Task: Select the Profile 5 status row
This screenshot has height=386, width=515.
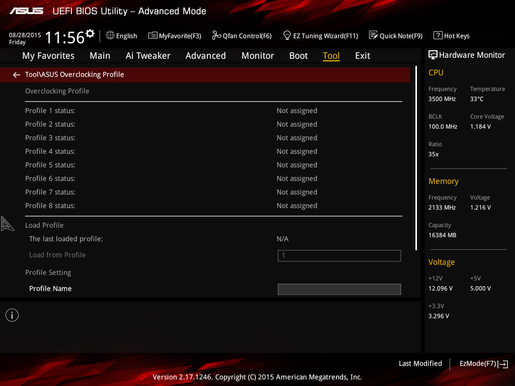Action: pos(213,165)
